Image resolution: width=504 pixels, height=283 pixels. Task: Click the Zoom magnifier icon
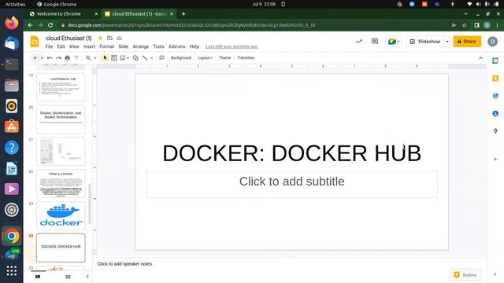point(88,57)
